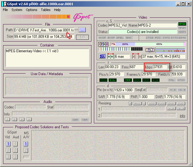Click the CBR audio indicator
Image resolution: width=193 pixels, height=167 pixels.
tap(75, 120)
